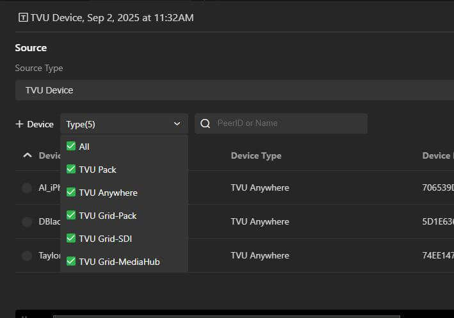Click the sort caret on the Device column
Viewport: 454px width, 318px height.
point(27,155)
